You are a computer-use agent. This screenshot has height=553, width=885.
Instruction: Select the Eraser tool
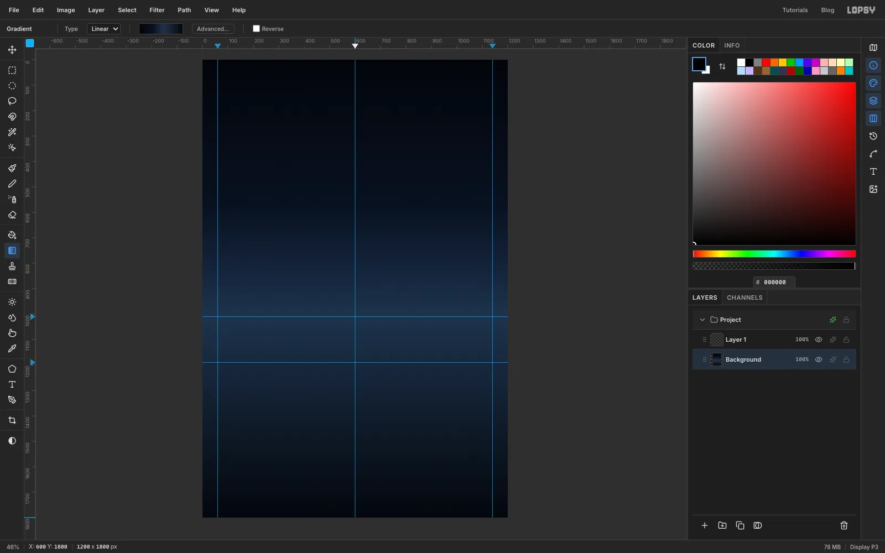coord(12,215)
